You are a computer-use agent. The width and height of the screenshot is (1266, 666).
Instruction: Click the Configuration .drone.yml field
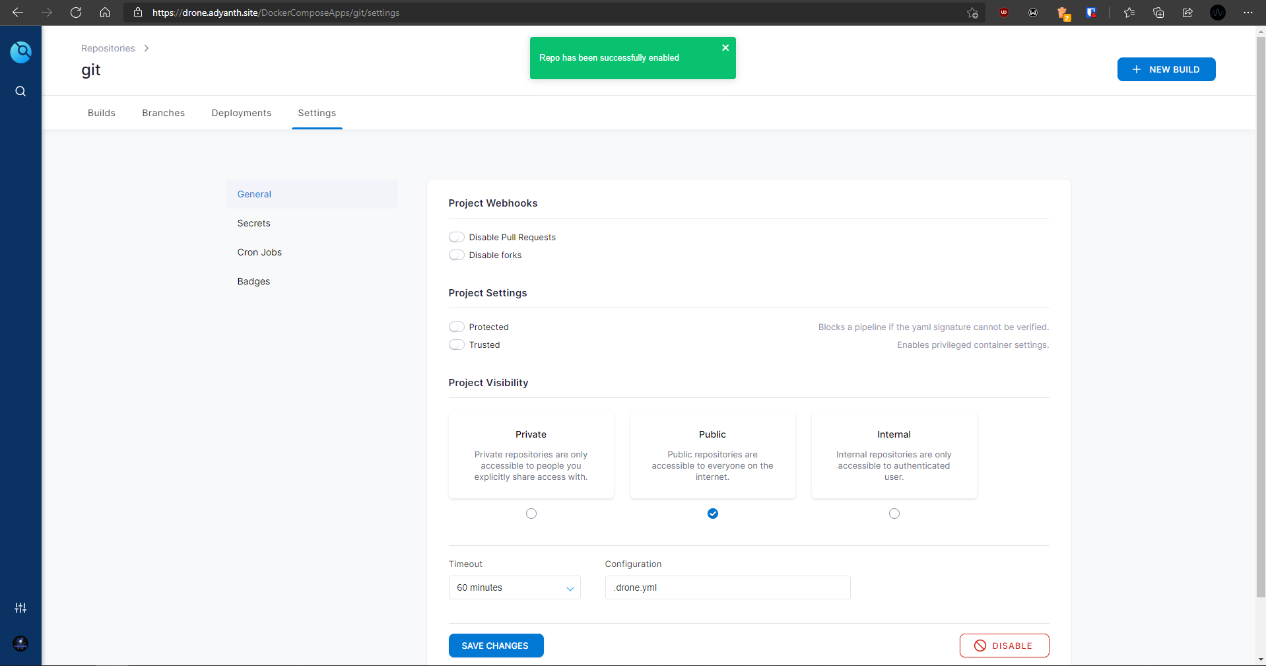point(727,587)
